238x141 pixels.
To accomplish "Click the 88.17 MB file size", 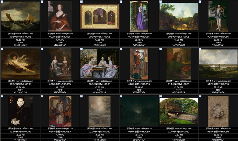I will coord(60,87).
